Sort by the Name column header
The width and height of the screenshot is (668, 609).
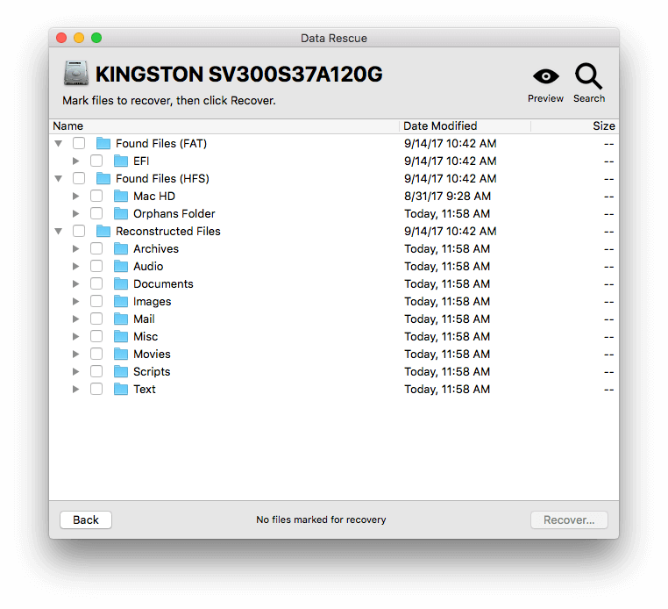pyautogui.click(x=224, y=125)
